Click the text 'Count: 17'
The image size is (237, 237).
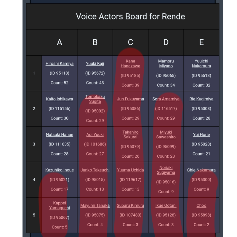pos(60,189)
